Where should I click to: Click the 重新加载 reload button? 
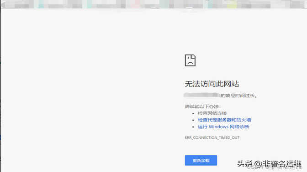pyautogui.click(x=201, y=160)
